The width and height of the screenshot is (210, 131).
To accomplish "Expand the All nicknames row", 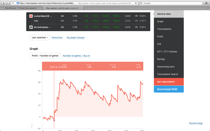I will pyautogui.click(x=50, y=28).
